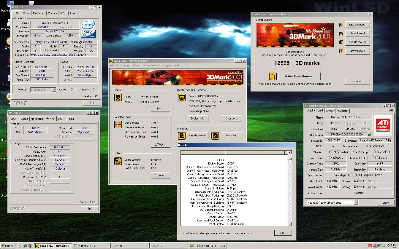Click the Save Project floppy icon

click(341, 33)
